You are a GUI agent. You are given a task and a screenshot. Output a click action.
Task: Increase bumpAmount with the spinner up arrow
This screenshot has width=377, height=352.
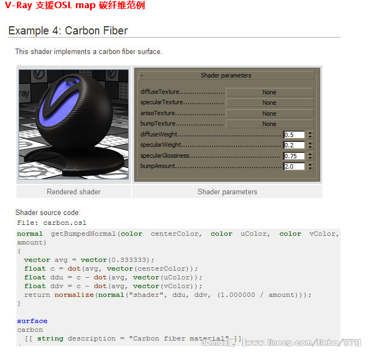(x=310, y=164)
